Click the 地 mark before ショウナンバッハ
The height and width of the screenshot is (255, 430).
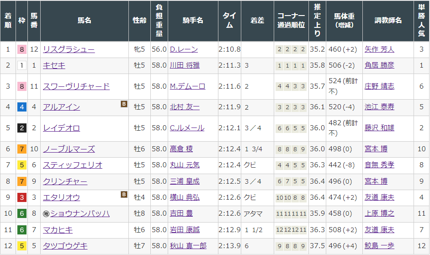click(x=46, y=214)
